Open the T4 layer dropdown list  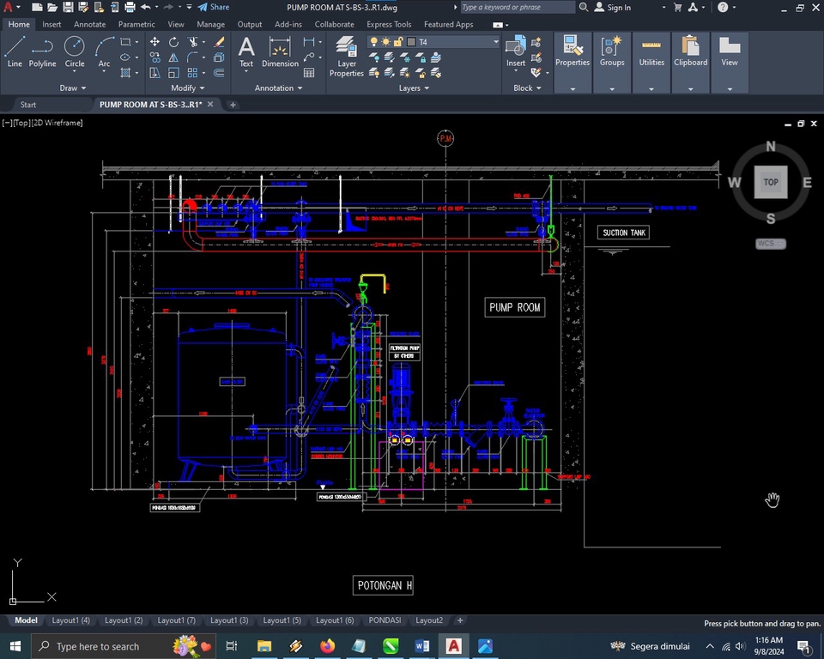pyautogui.click(x=495, y=41)
